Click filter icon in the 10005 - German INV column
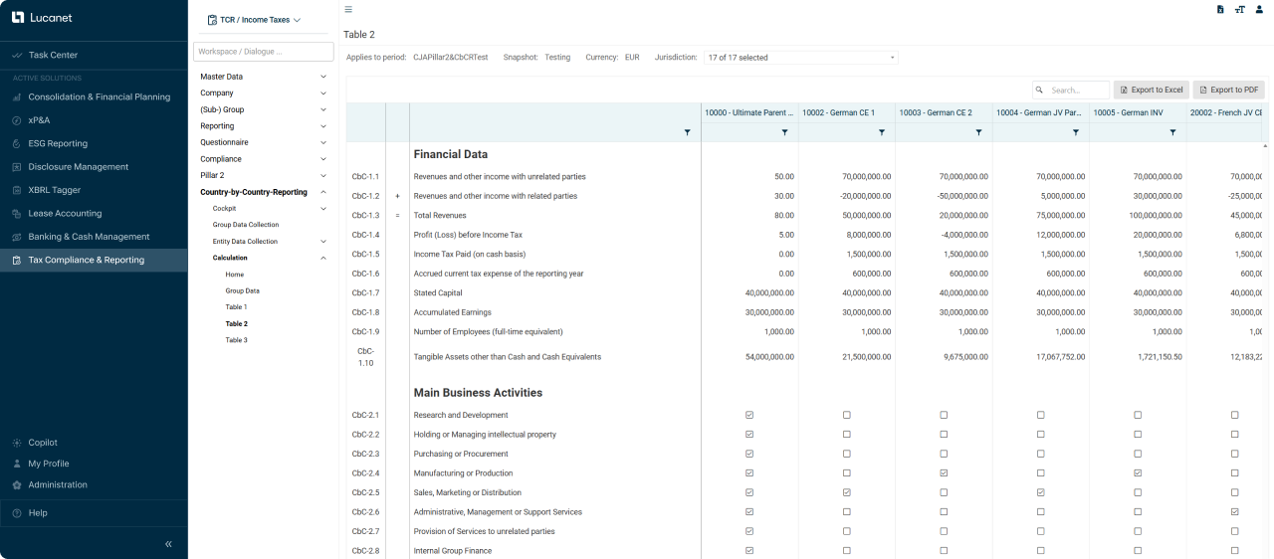Viewport: 1274px width, 559px height. [1172, 132]
